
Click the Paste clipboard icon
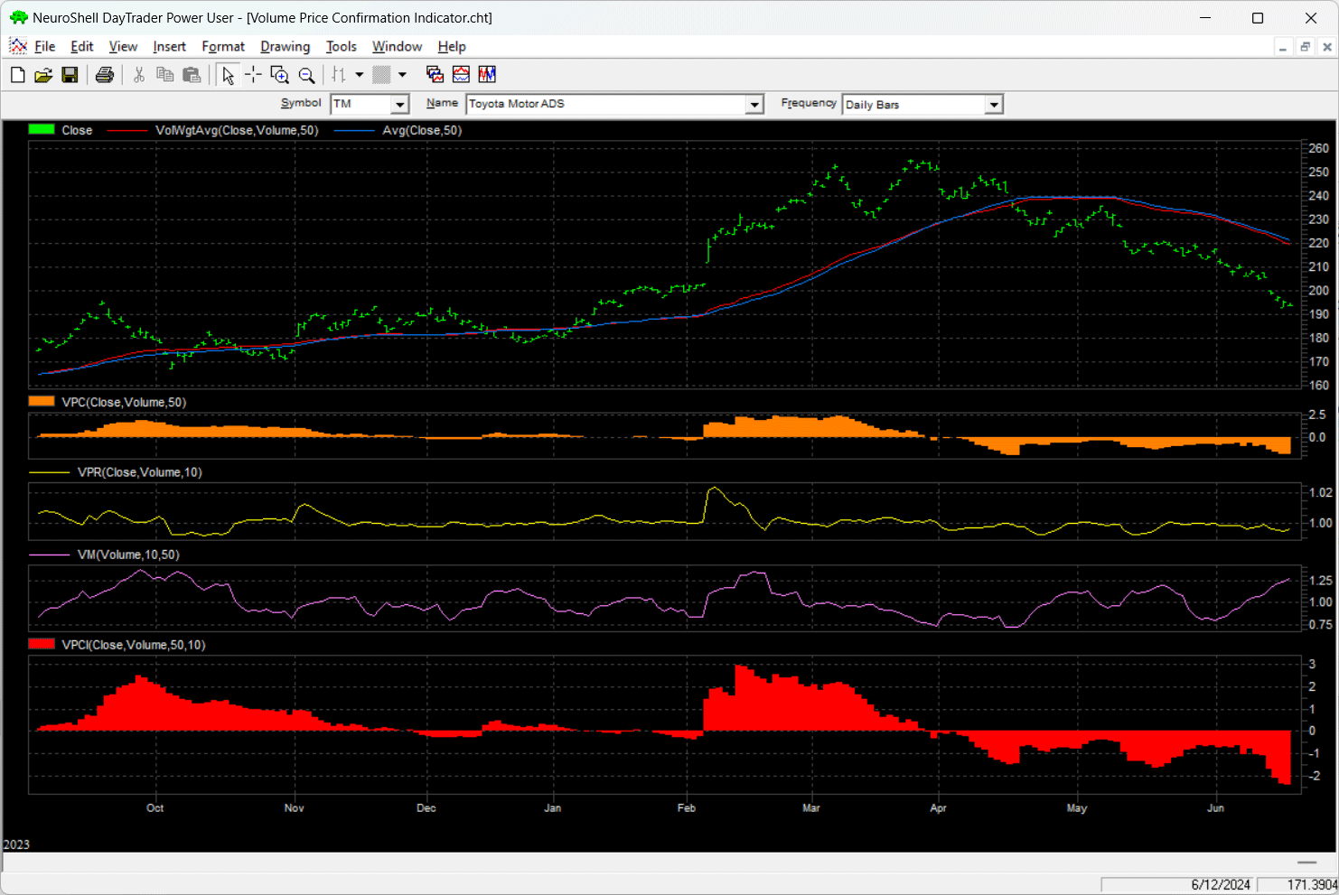(192, 75)
